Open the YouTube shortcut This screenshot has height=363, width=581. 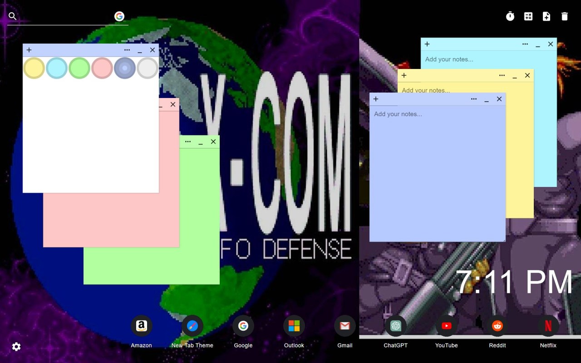click(446, 332)
